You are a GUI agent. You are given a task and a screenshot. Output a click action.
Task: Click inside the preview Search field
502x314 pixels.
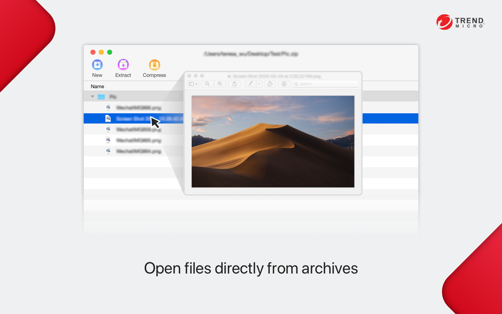[x=324, y=84]
